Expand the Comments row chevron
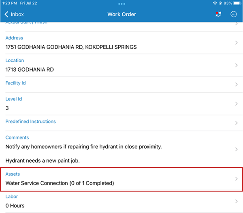 point(236,149)
